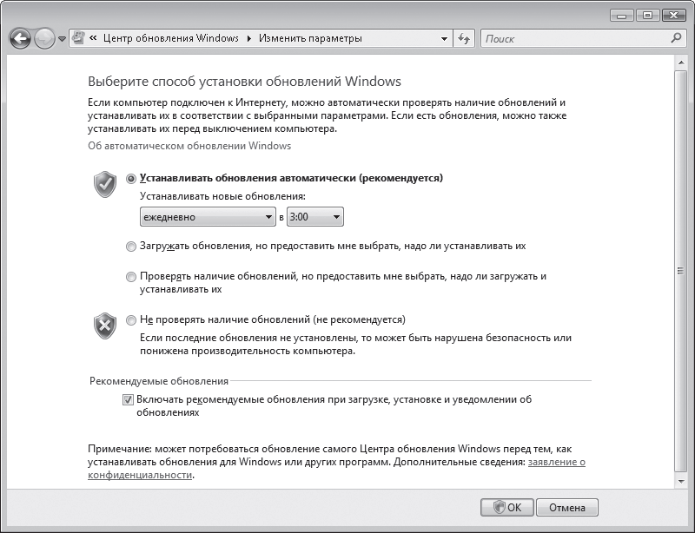
Task: Open 'Об автоматическом обновлении Windows' link
Action: pyautogui.click(x=189, y=146)
